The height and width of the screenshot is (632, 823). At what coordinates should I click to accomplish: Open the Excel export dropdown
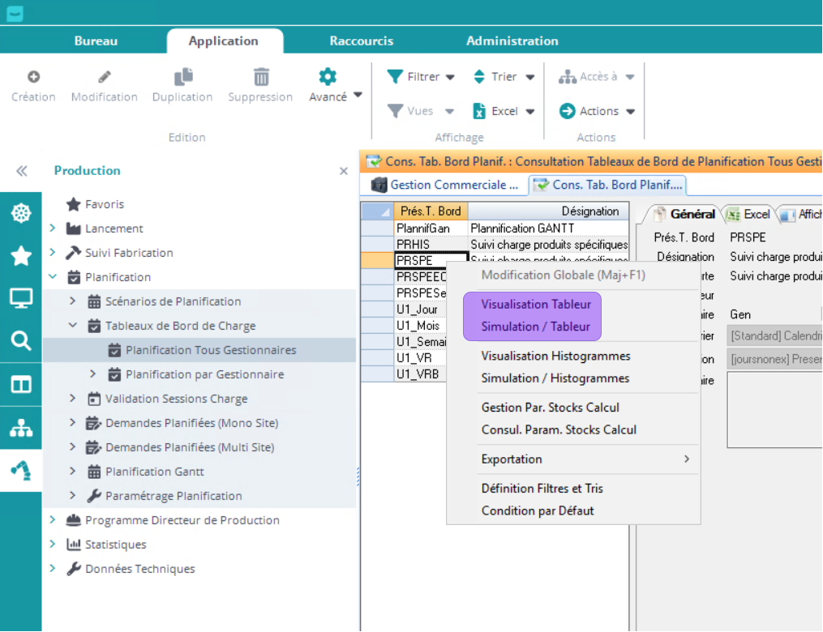[x=504, y=111]
